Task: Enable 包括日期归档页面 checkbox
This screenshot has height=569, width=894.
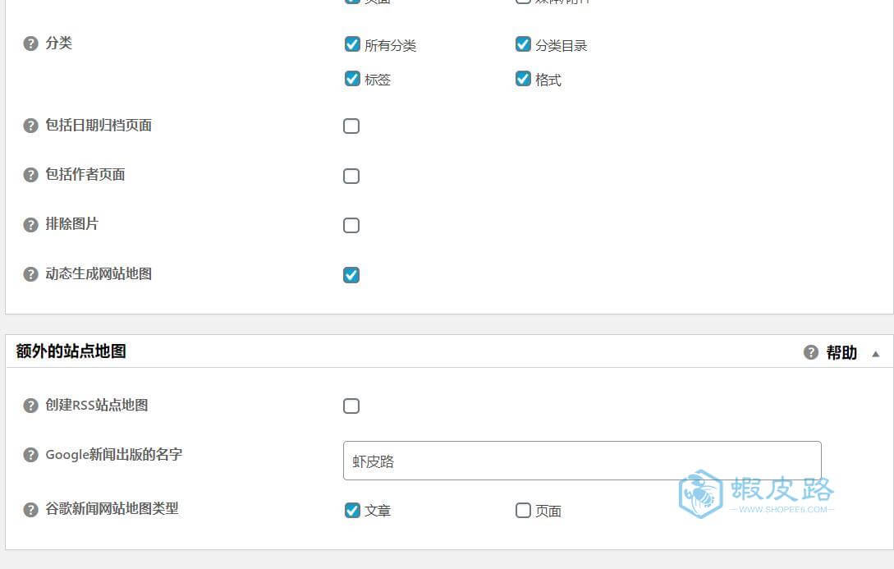Action: (x=351, y=126)
